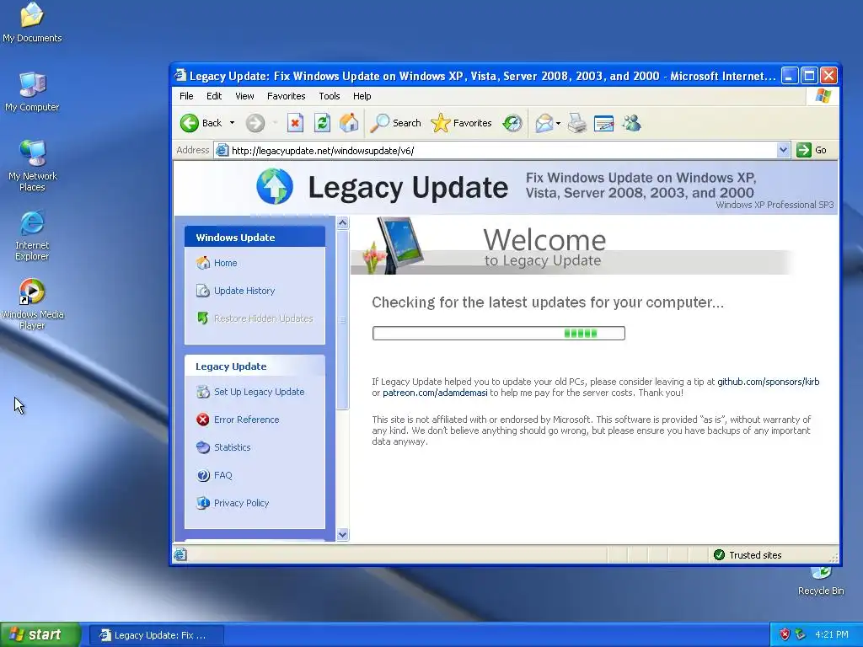Select the My Computer desktop icon
Image resolution: width=863 pixels, height=647 pixels.
click(x=32, y=92)
